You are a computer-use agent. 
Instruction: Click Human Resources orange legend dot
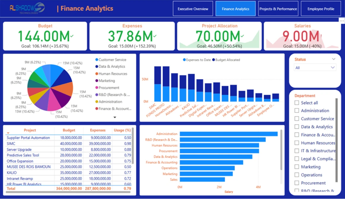click(96, 74)
